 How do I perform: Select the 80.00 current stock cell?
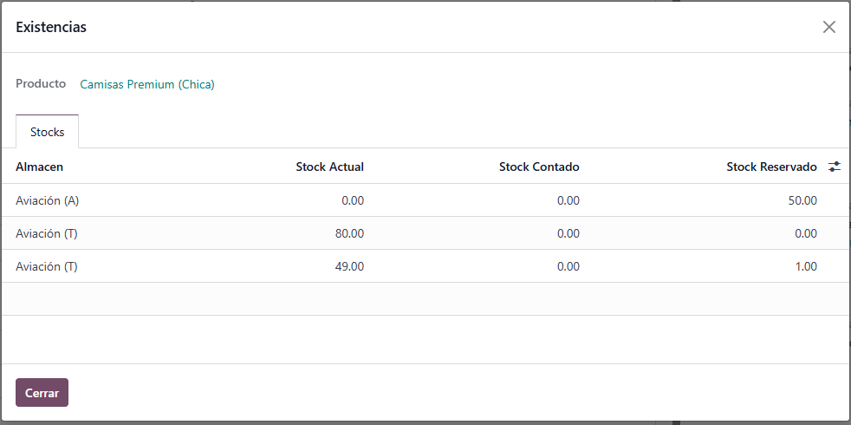(x=349, y=233)
